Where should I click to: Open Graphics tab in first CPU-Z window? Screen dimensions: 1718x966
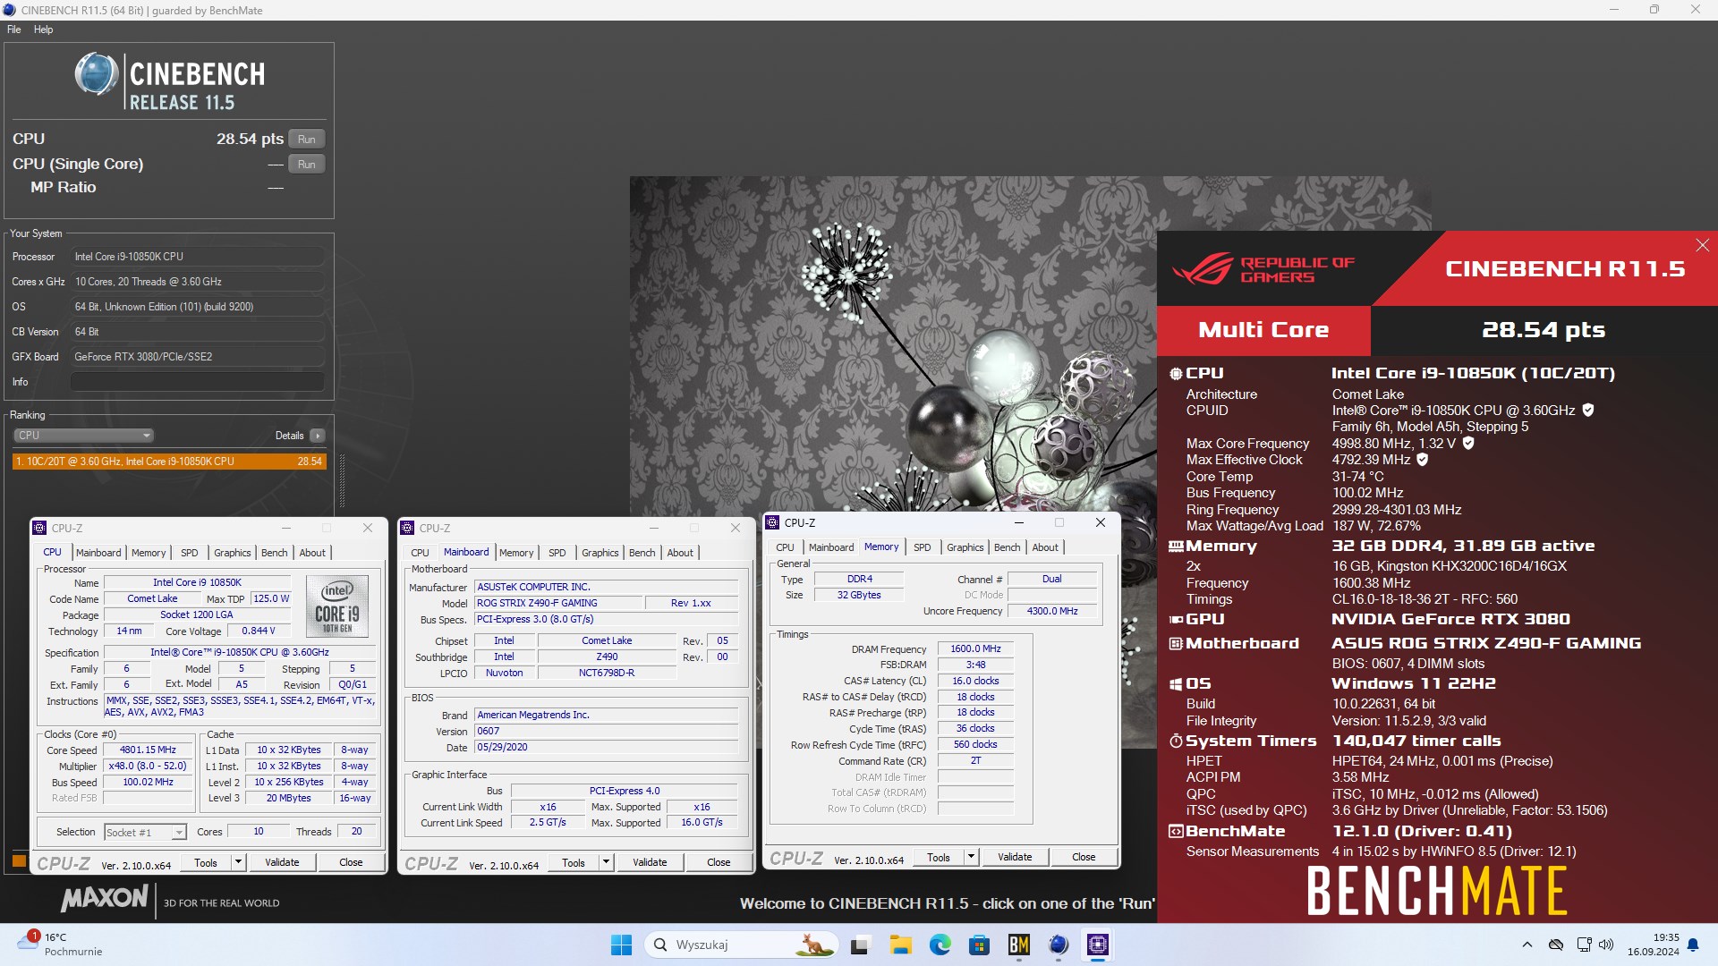[x=233, y=553]
